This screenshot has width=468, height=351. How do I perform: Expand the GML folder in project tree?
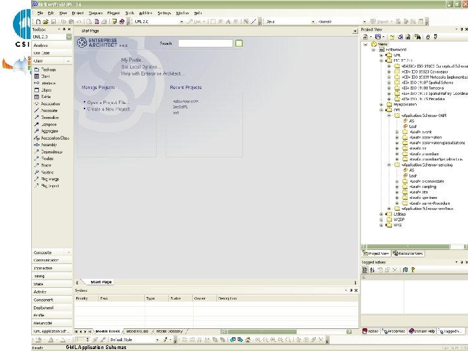coord(381,55)
